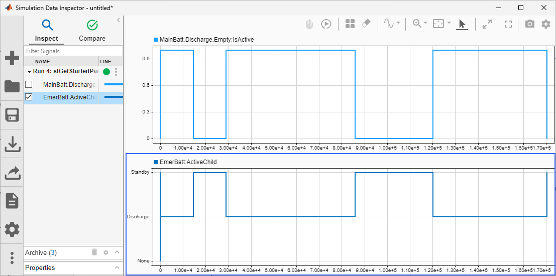Click the Clear plot eraser icon

pyautogui.click(x=366, y=24)
